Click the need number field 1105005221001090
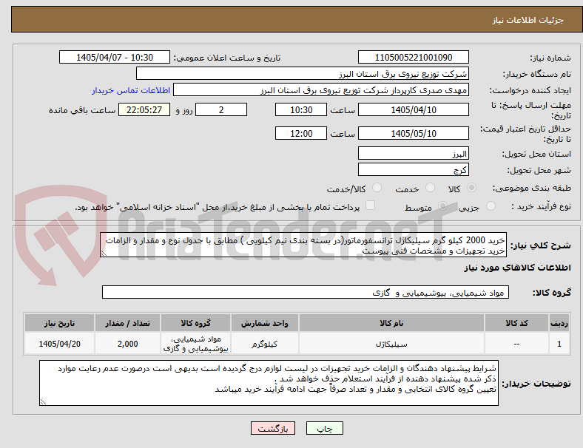 414,58
